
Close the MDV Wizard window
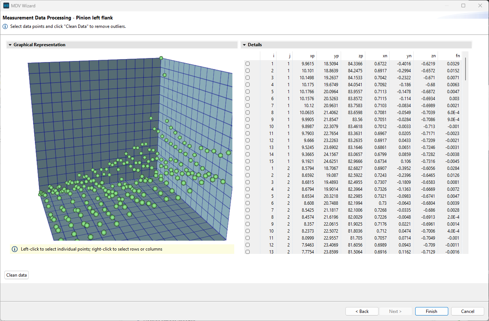point(480,6)
